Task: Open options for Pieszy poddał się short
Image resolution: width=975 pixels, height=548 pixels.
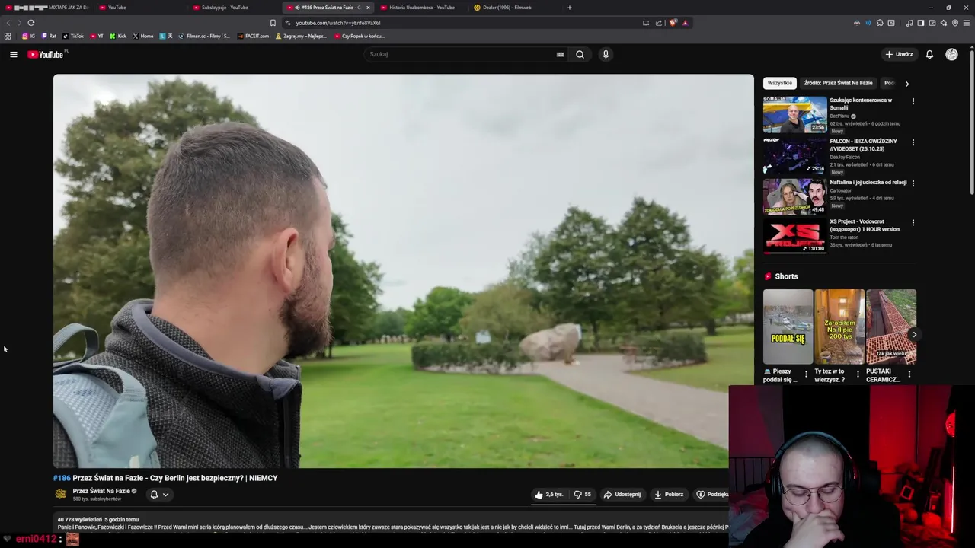Action: click(806, 374)
